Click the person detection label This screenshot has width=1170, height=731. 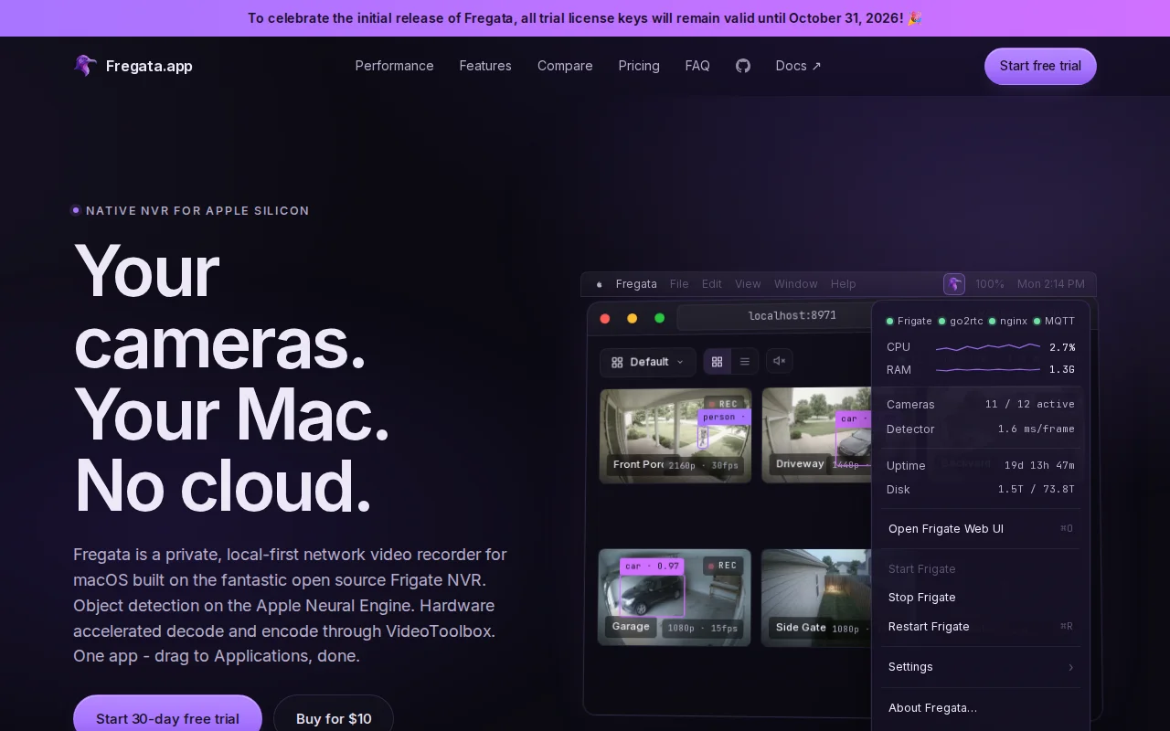coord(722,418)
